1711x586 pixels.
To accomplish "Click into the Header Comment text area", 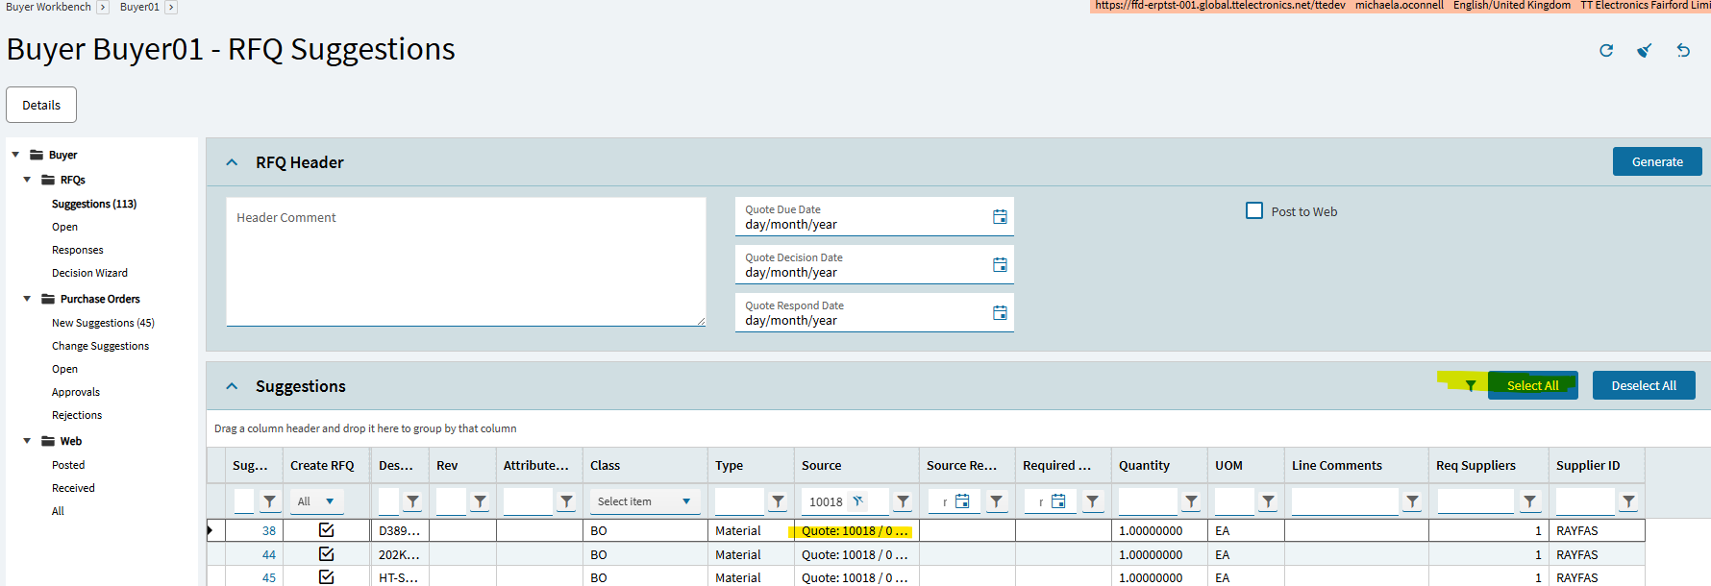I will coord(466,261).
